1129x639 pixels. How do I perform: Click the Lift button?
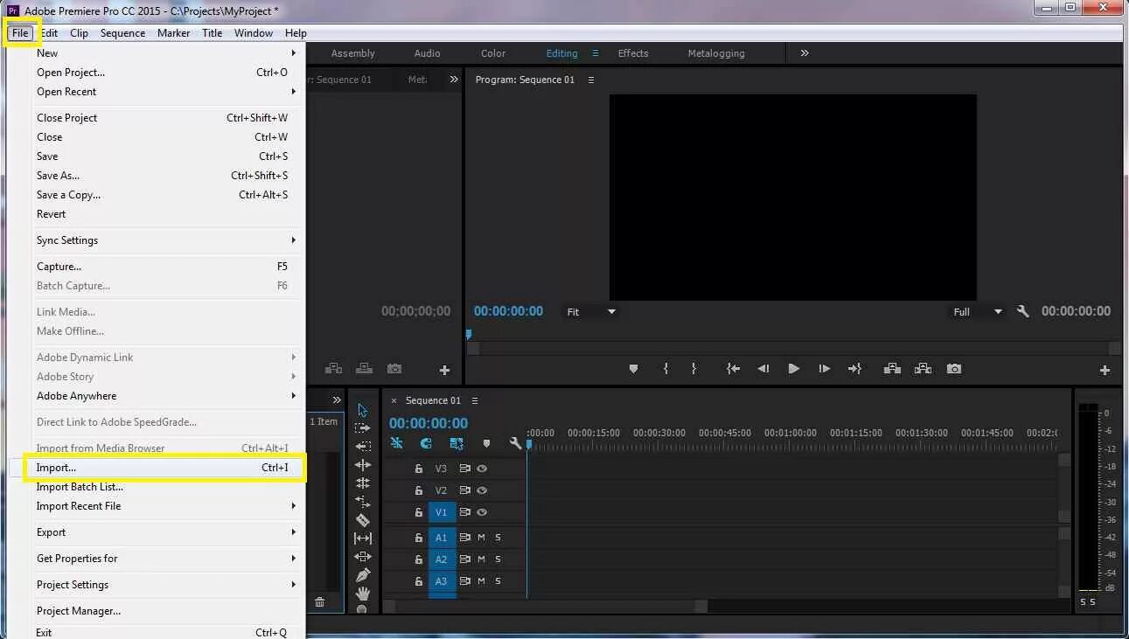pos(892,369)
